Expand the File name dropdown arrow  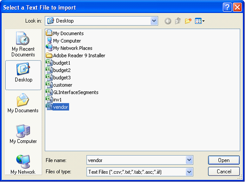point(189,160)
